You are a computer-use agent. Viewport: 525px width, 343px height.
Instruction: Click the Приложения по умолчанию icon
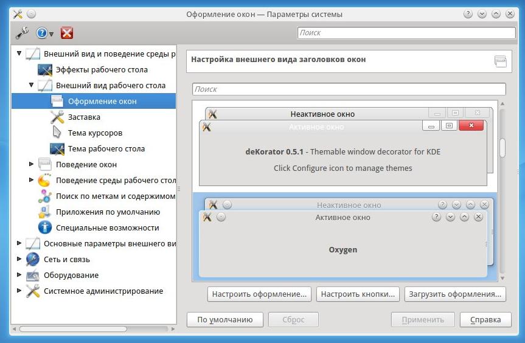pyautogui.click(x=45, y=212)
